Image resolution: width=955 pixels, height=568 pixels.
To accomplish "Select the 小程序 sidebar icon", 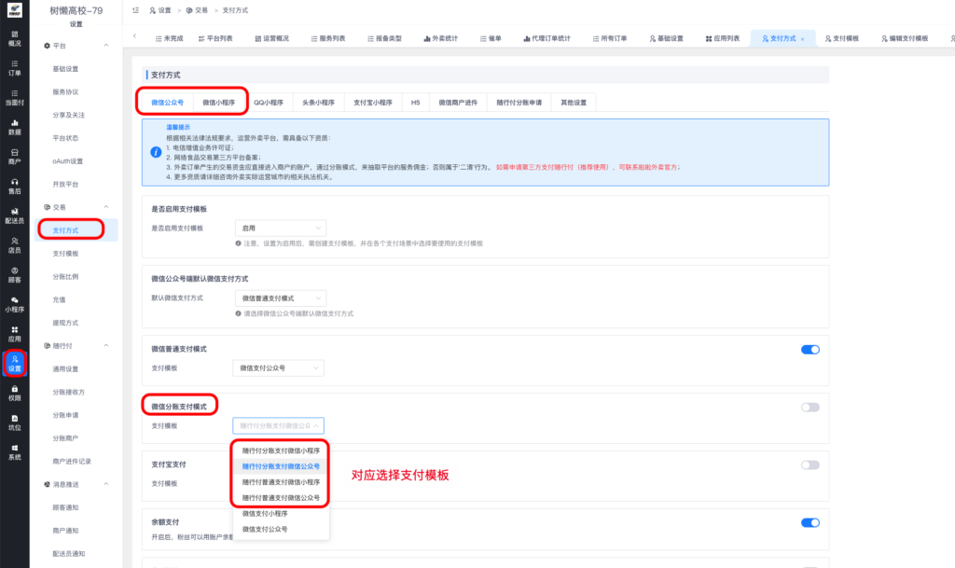I will 15,300.
